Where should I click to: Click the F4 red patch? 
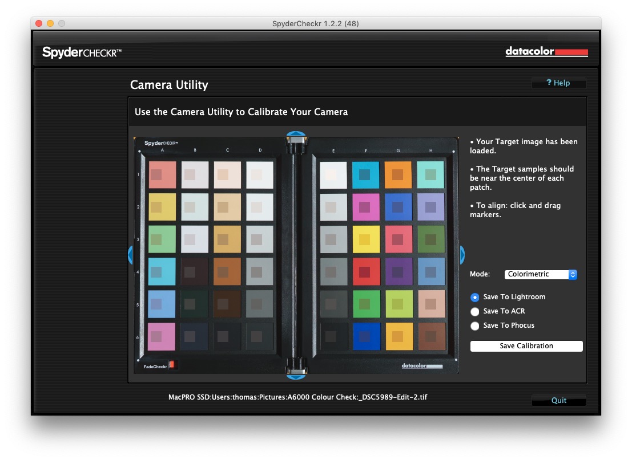click(367, 272)
